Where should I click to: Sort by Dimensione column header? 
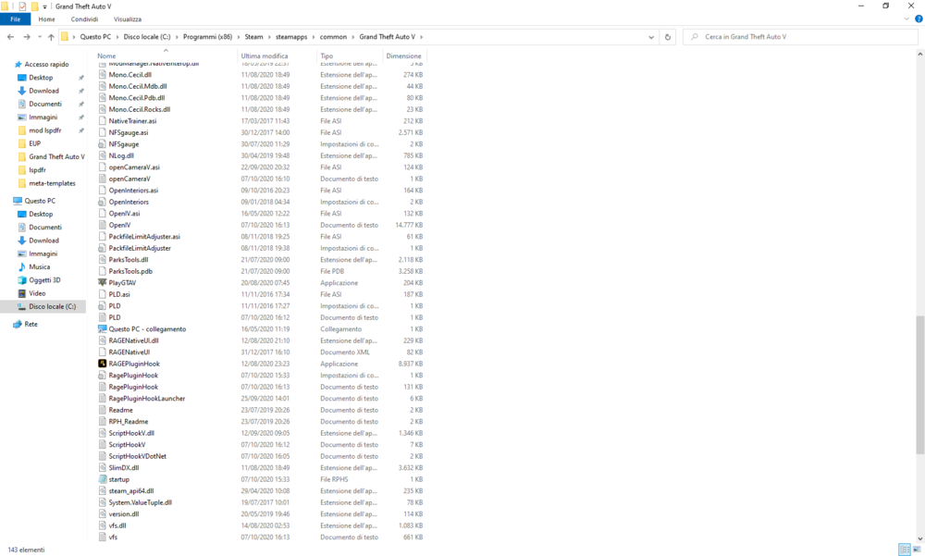404,56
